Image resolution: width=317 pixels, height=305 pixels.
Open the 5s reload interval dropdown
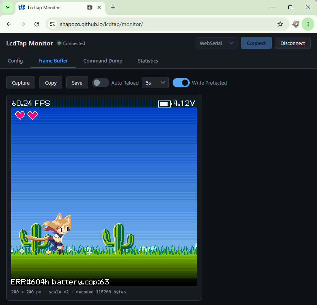coord(155,83)
